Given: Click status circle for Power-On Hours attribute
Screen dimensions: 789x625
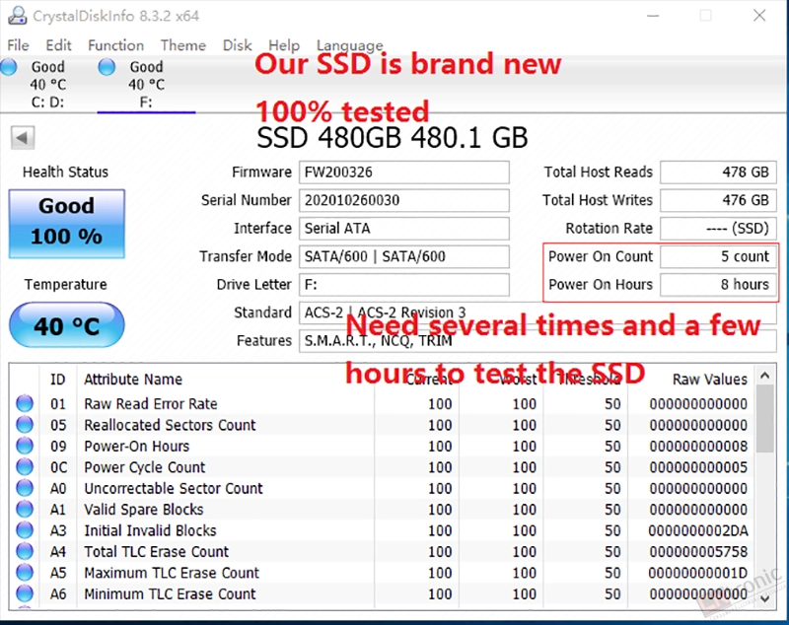Looking at the screenshot, I should (x=25, y=446).
